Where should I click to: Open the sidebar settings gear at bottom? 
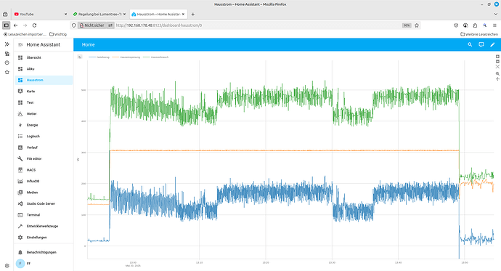click(x=7, y=266)
